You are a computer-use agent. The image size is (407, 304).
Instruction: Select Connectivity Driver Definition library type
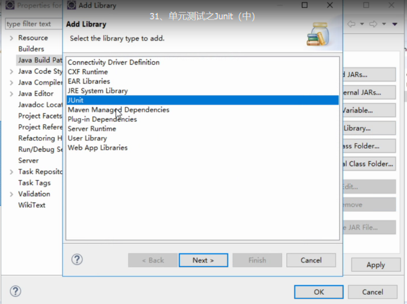click(203, 62)
